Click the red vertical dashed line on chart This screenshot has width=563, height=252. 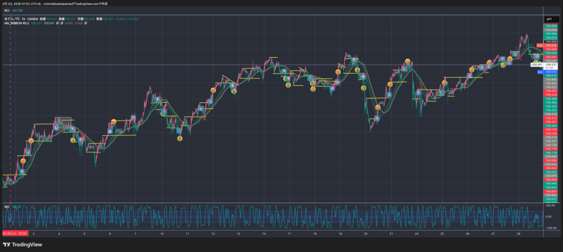pyautogui.click(x=10, y=110)
